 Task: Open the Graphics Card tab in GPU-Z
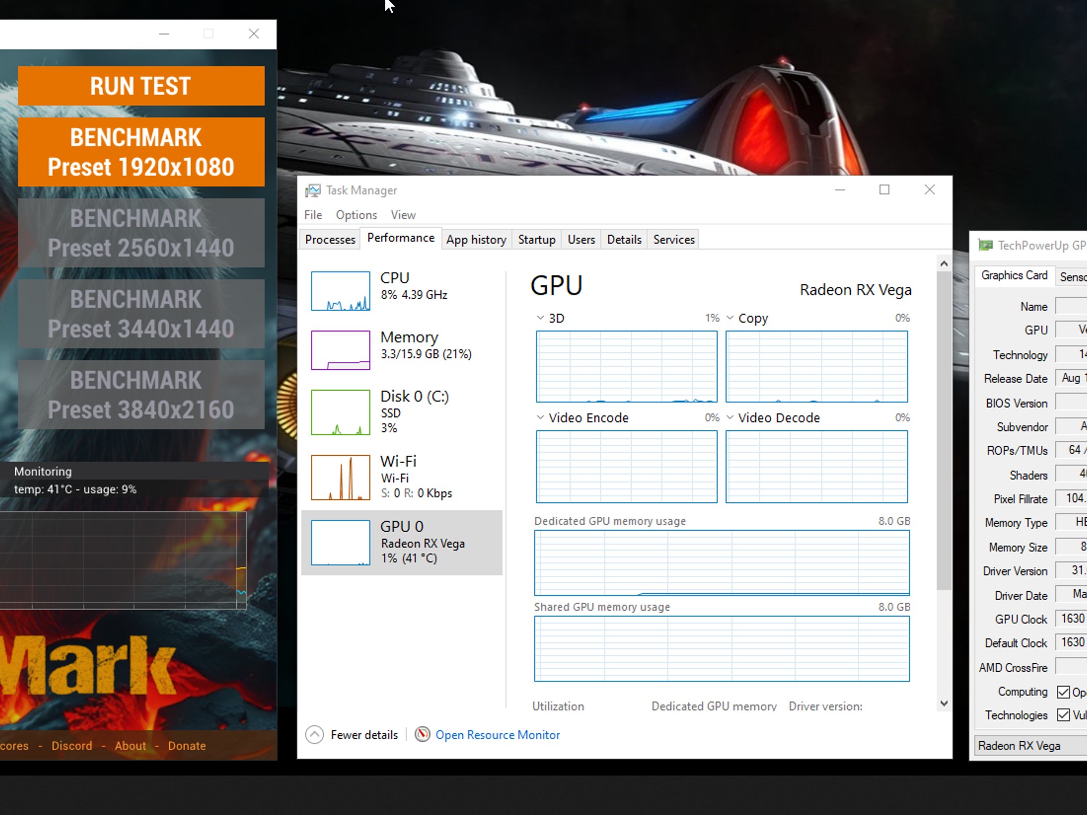[x=1014, y=275]
